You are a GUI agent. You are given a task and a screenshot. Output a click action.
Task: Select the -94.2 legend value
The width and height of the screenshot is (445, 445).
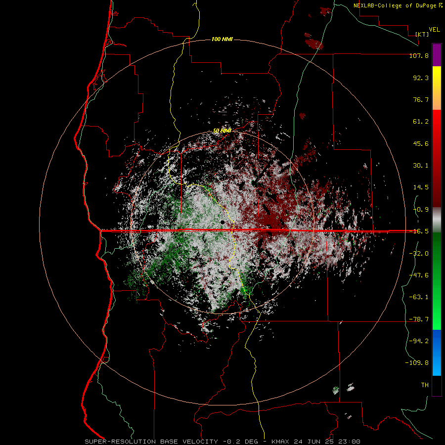coord(419,341)
